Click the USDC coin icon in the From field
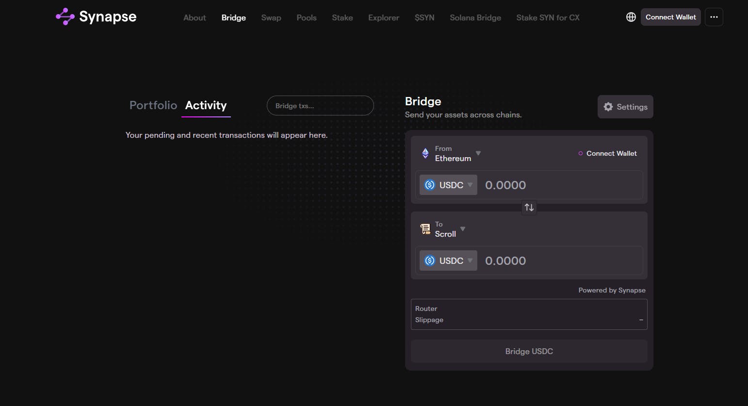This screenshot has height=406, width=748. coord(429,185)
